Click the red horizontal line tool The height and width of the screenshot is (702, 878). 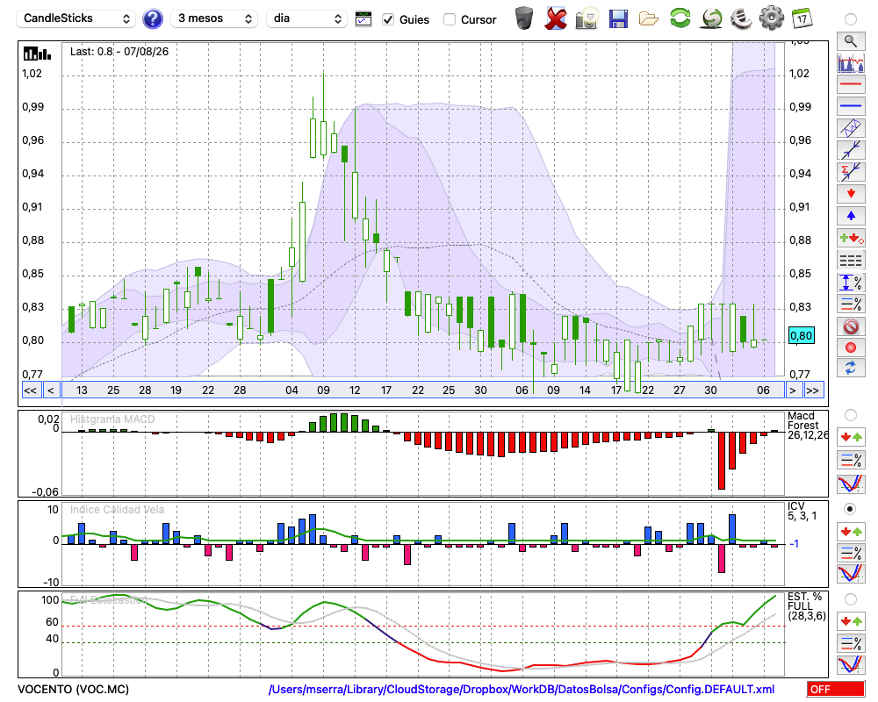coord(851,84)
